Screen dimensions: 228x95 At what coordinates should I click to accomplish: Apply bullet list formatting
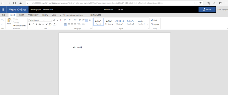click(65, 20)
